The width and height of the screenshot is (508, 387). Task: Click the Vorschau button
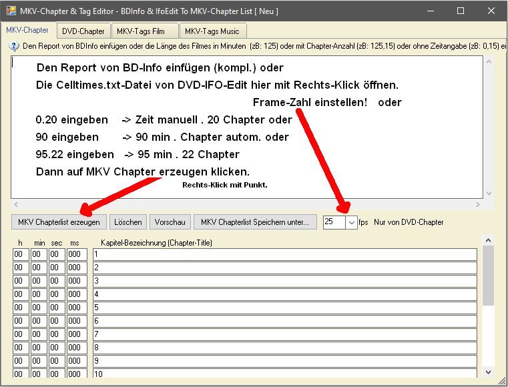[x=170, y=222]
